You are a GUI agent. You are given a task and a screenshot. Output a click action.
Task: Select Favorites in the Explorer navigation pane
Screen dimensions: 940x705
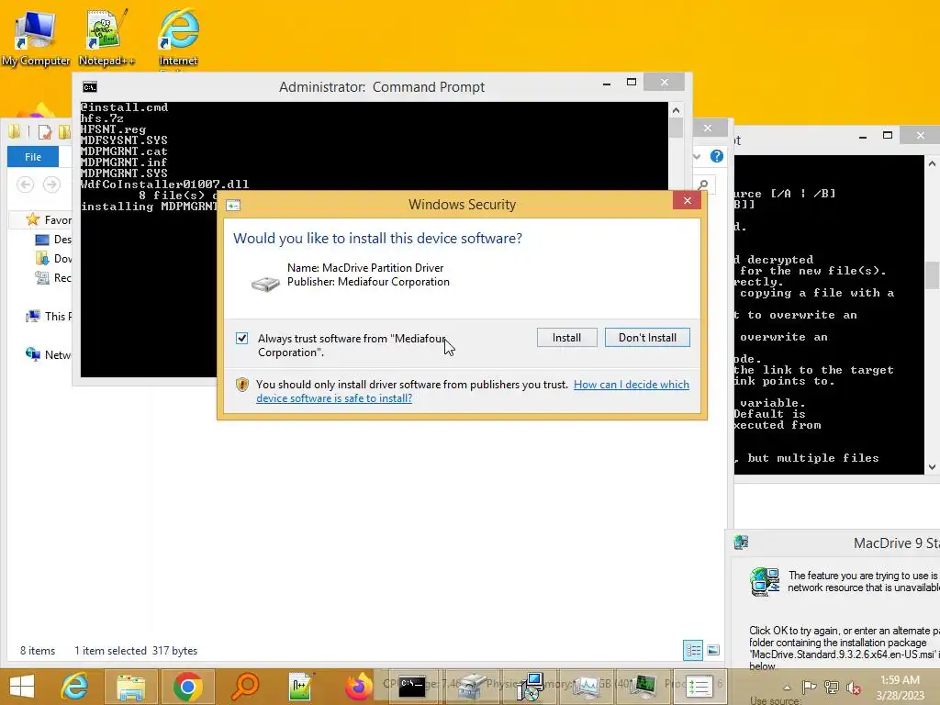click(50, 220)
